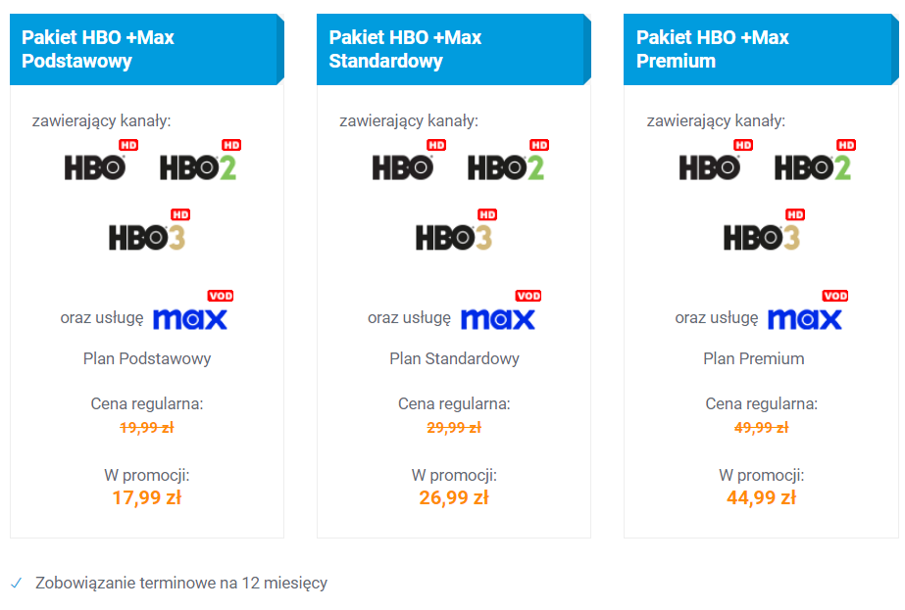The height and width of the screenshot is (610, 905).
Task: Select the Pakiet HBO +Max Podstawowy header
Action: click(x=147, y=50)
